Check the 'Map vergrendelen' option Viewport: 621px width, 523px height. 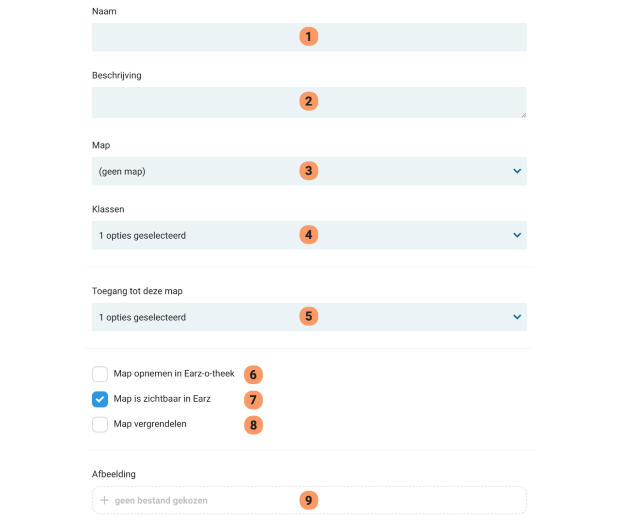click(99, 424)
